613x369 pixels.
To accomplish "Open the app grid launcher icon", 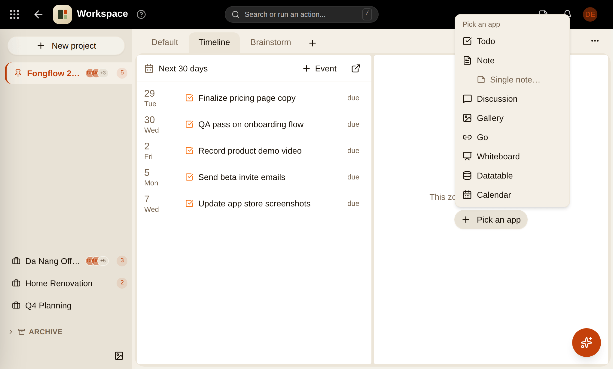I will (14, 14).
